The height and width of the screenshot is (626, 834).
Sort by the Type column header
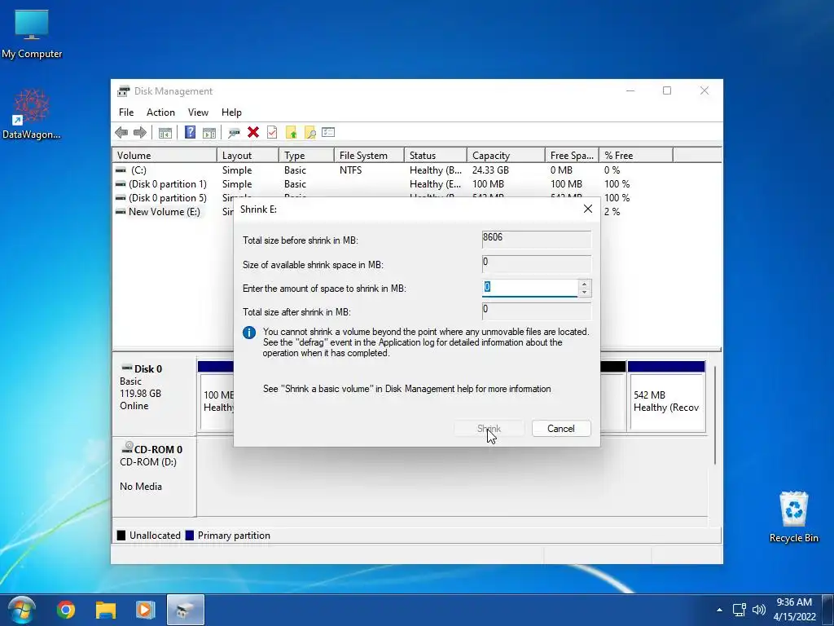(306, 156)
